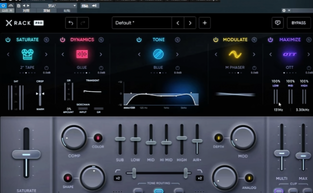Click the 2" Tape gain clock icon
The width and height of the screenshot is (313, 193).
tap(46, 68)
